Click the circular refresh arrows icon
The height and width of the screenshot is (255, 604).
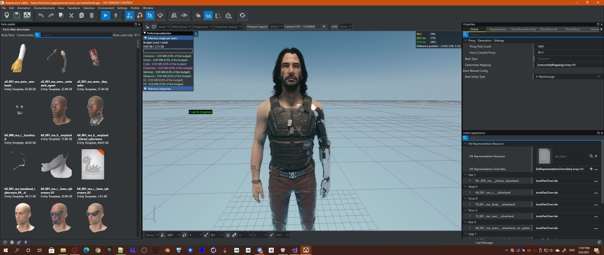242,16
